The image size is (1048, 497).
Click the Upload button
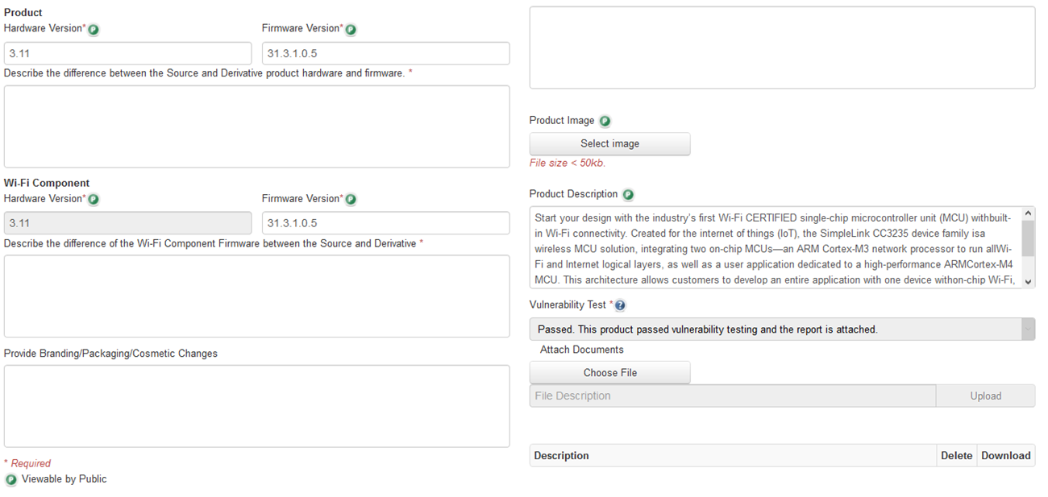pos(985,396)
